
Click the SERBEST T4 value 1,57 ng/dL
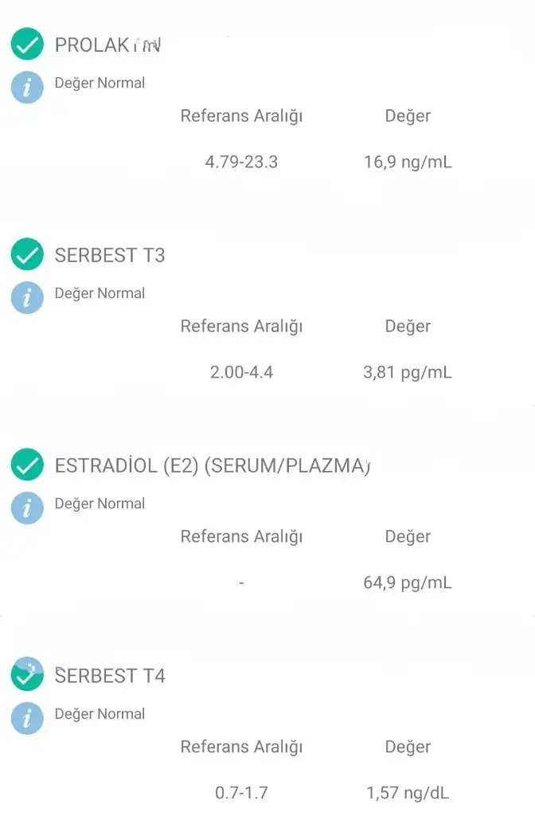point(408,793)
